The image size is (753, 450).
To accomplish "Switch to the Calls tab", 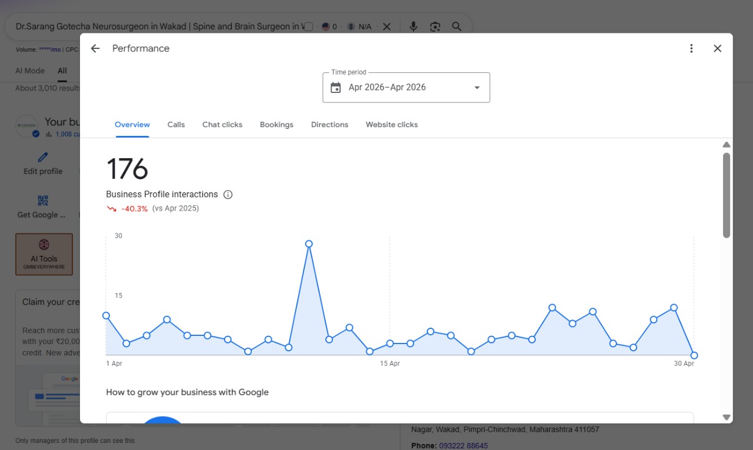I will point(176,125).
